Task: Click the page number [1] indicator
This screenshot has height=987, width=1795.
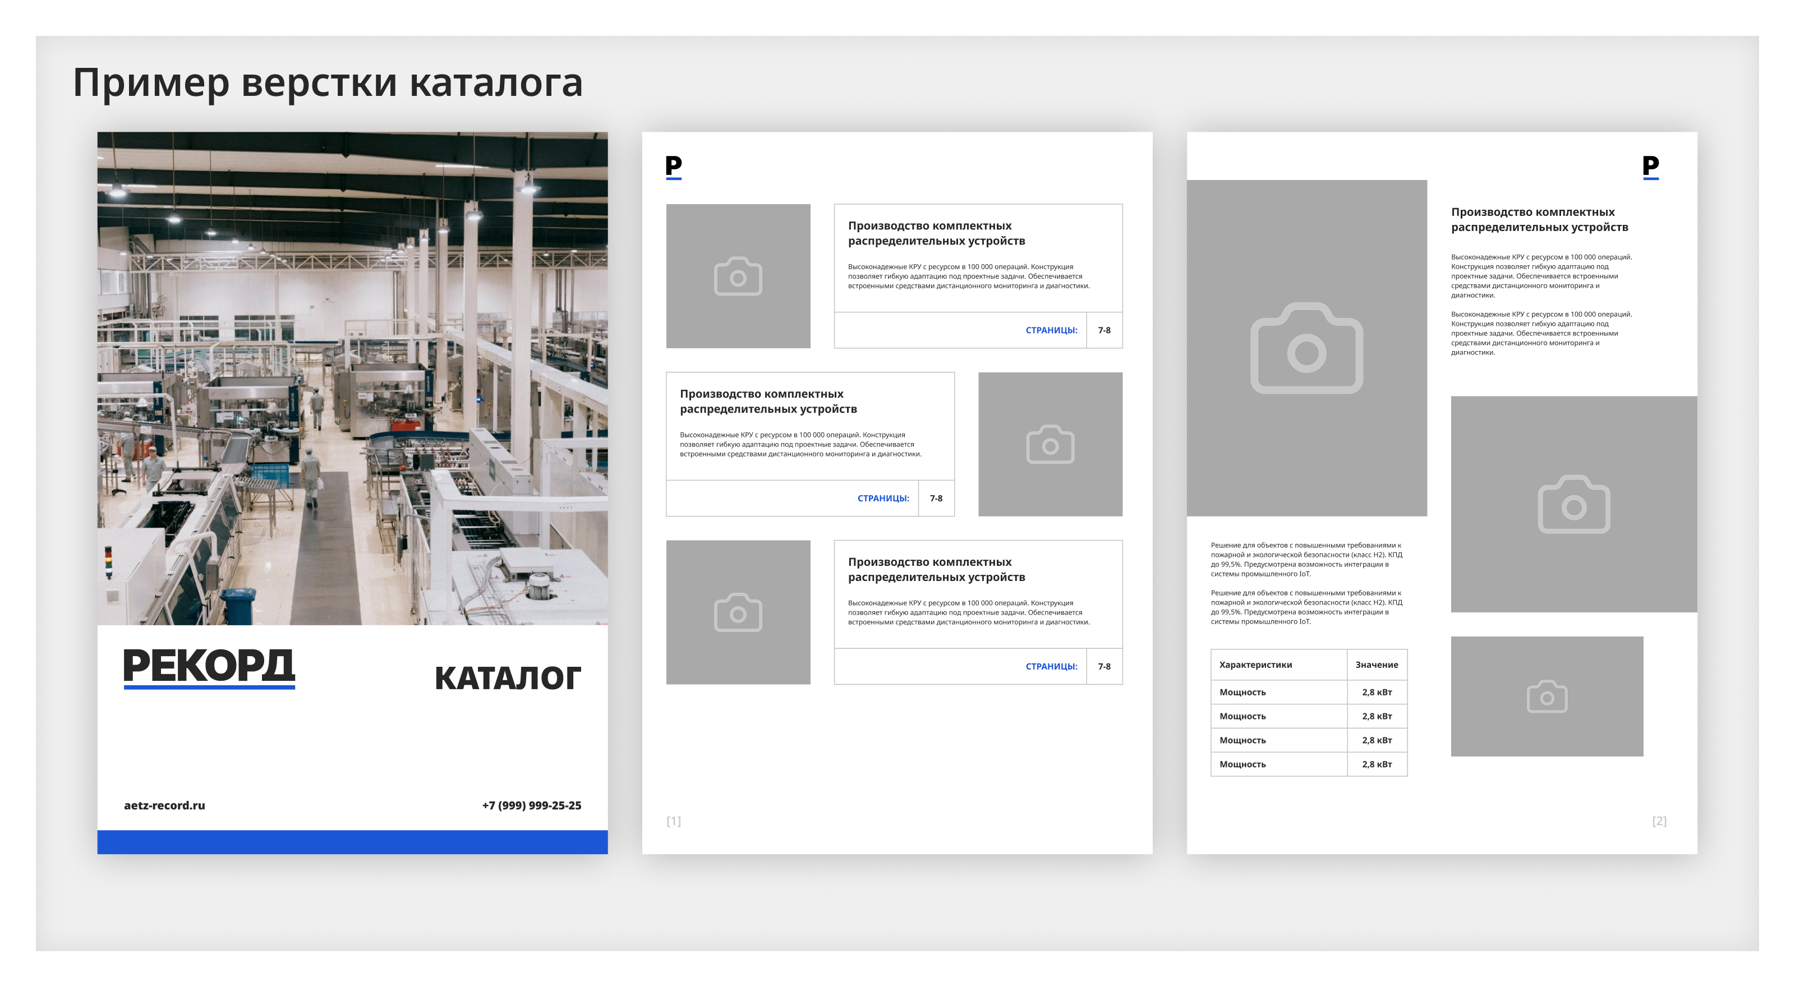Action: (x=673, y=822)
